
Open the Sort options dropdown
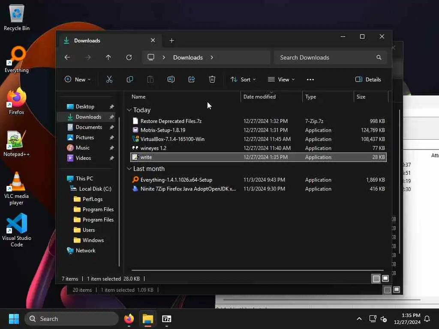tap(243, 79)
